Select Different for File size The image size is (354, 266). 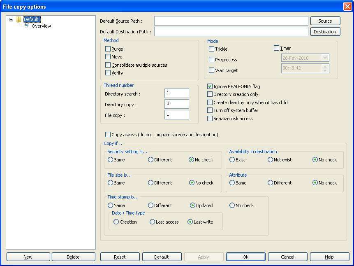151,183
